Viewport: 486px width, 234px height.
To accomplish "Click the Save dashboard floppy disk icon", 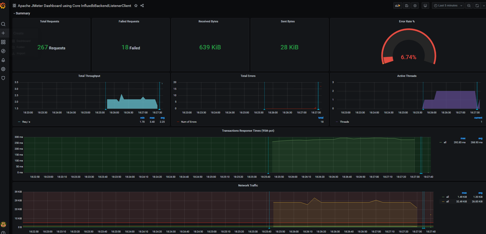I will click(x=407, y=6).
